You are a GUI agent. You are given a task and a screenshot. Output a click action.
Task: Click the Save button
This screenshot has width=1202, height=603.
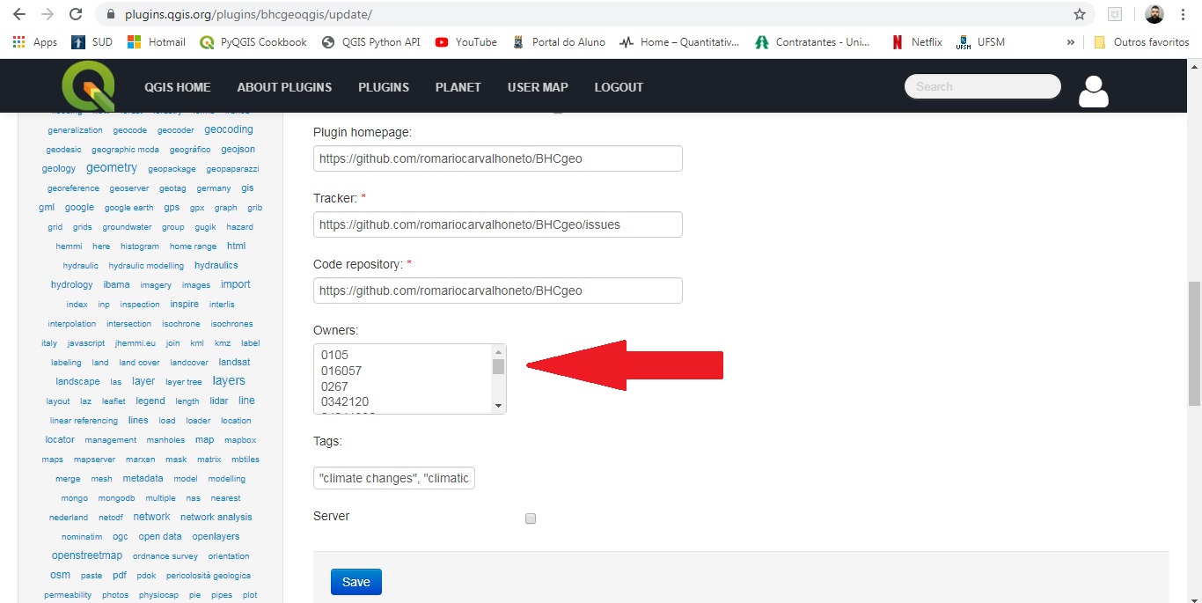355,581
